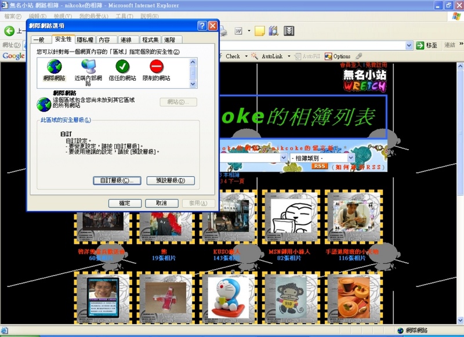This screenshot has height=337, width=464.
Task: Select the Trusted sites green check icon
Action: 122,66
